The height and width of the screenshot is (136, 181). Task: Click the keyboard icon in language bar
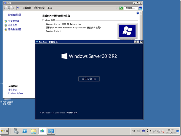pos(139,131)
